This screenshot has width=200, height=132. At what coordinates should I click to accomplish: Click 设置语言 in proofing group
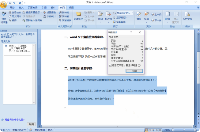50,12
